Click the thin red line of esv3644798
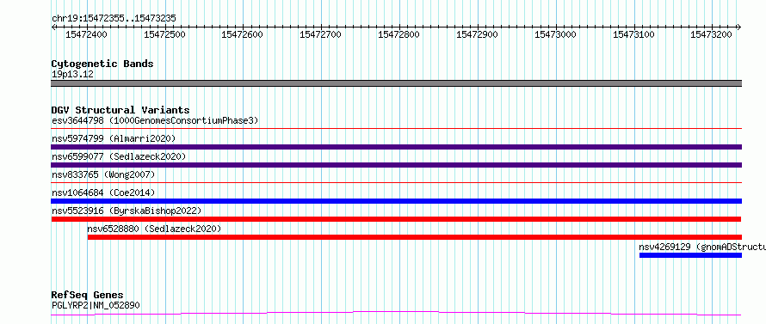Screen dimensions: 766x324 [x=396, y=129]
